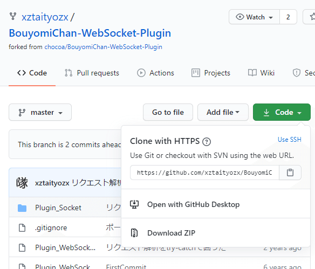Click the file icon beside .gitignore
Image resolution: width=315 pixels, height=269 pixels.
point(22,228)
